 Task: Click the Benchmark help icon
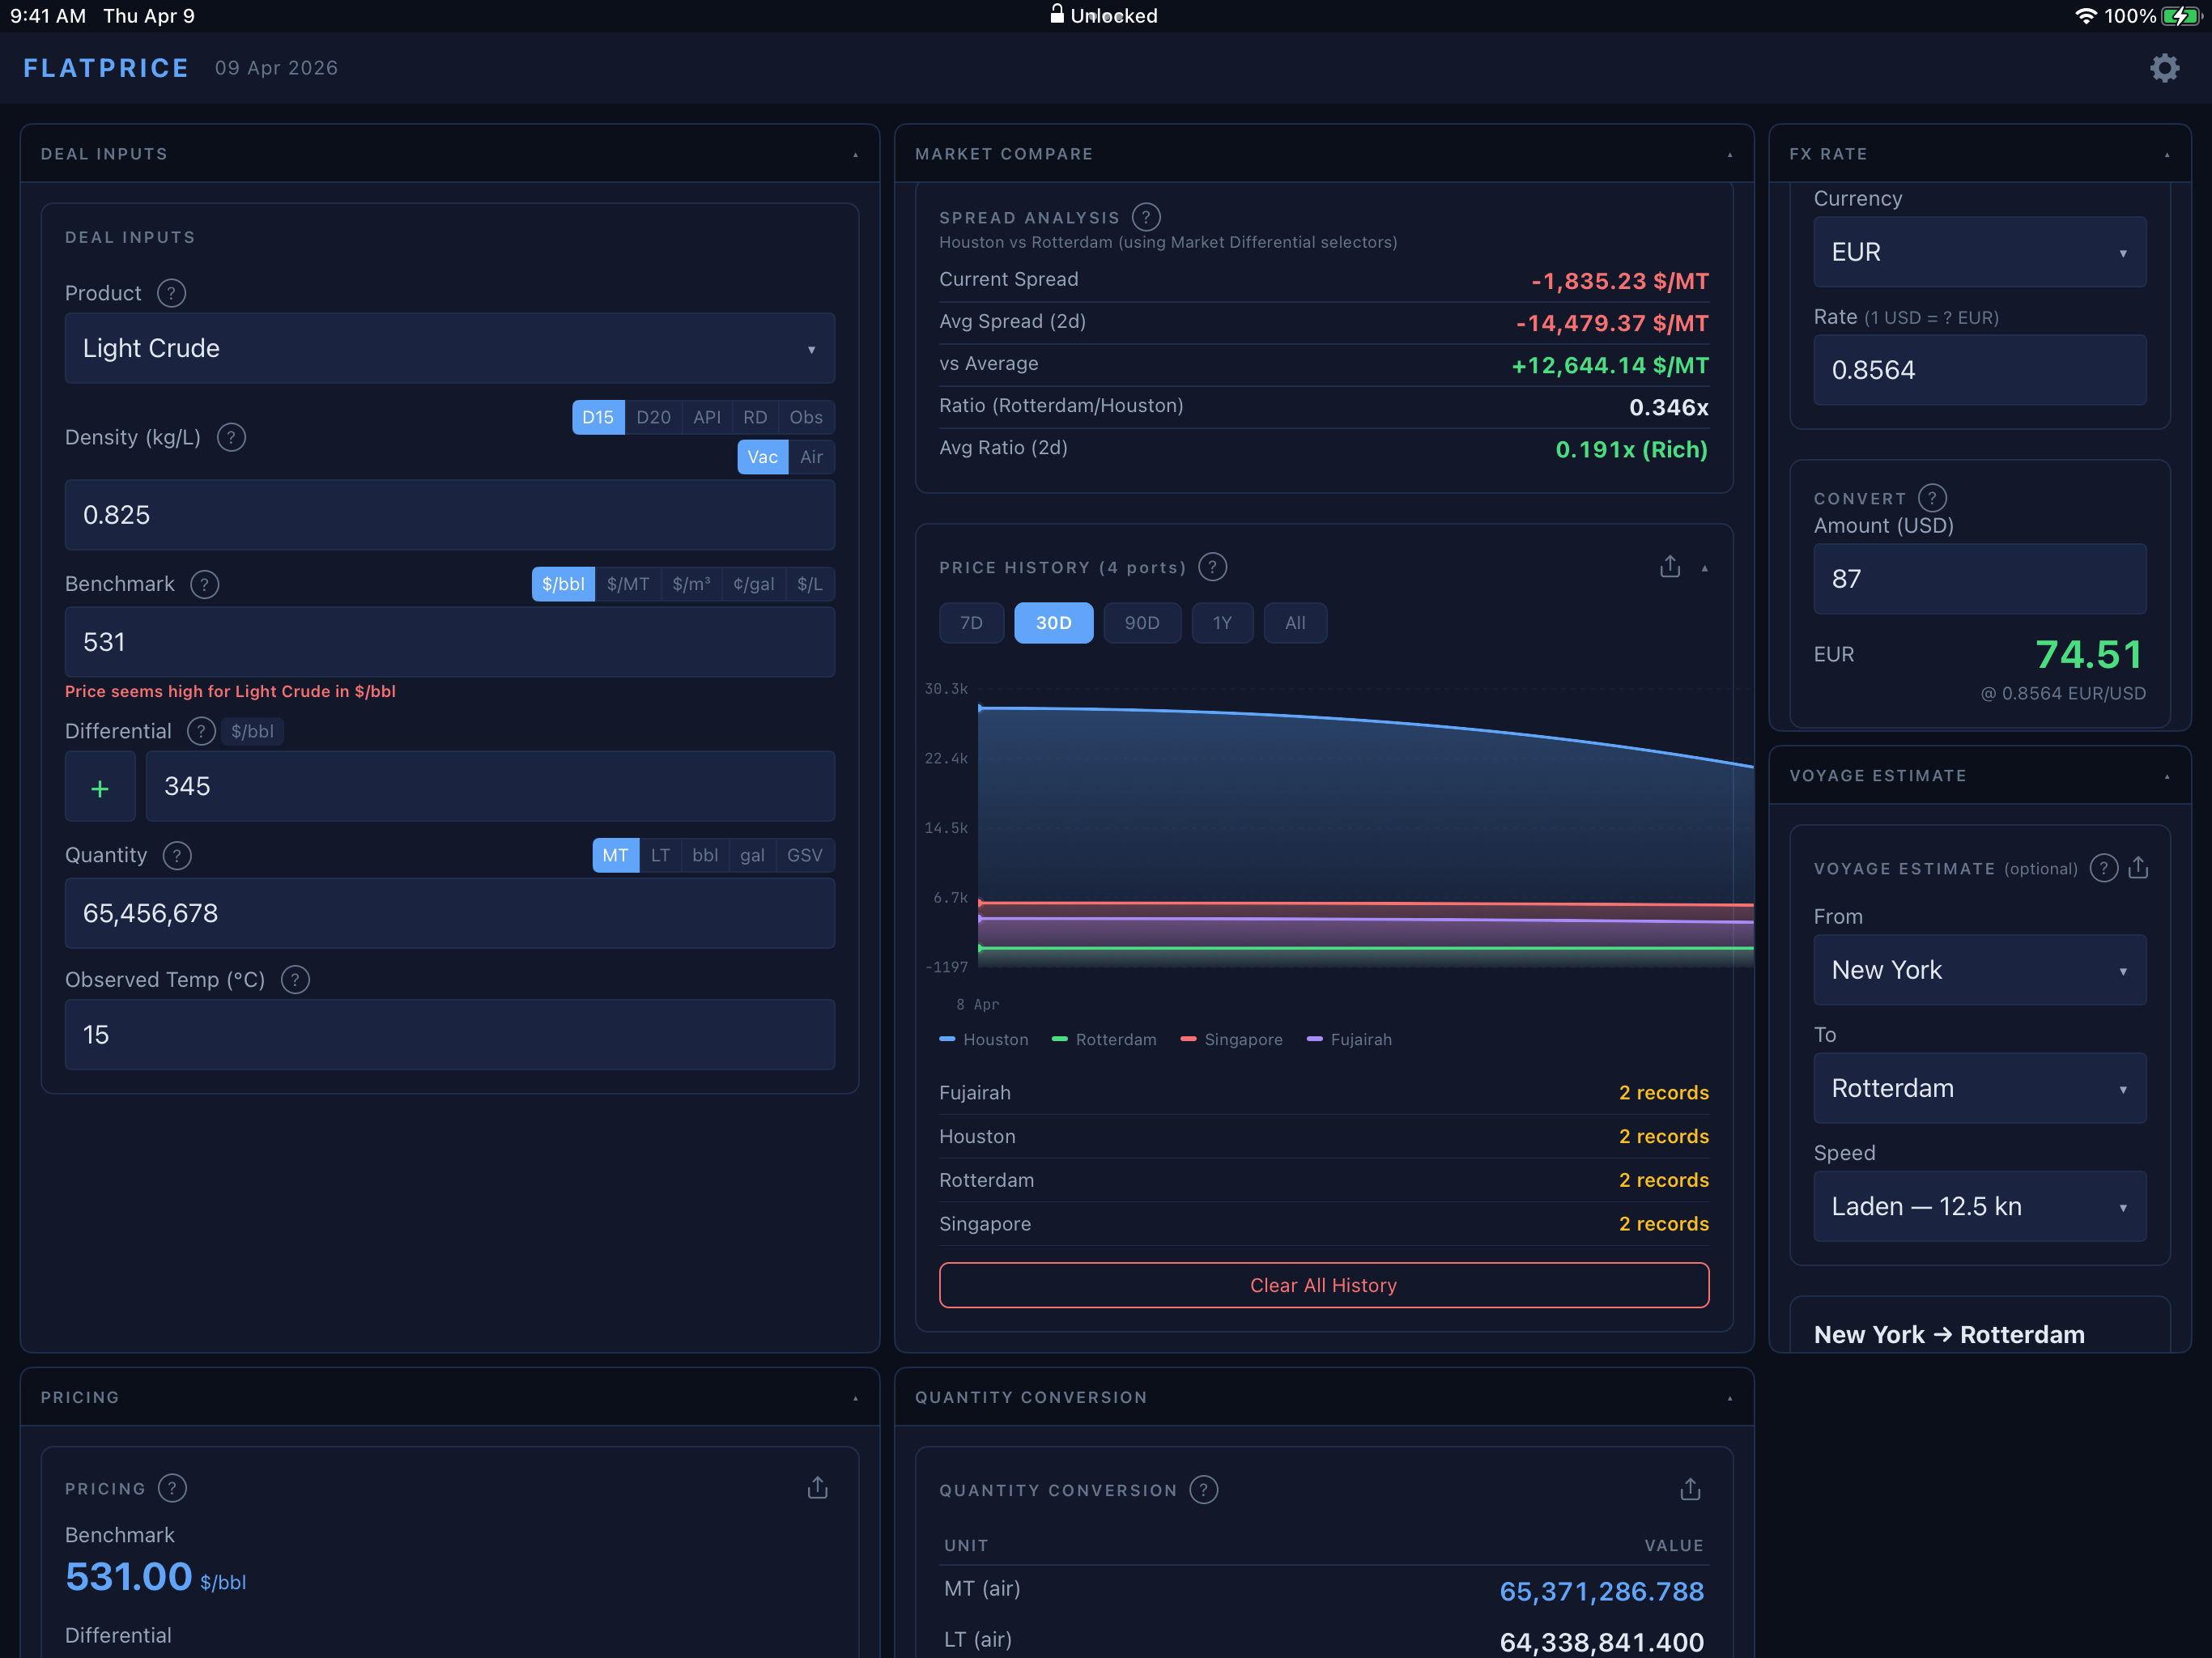point(204,584)
